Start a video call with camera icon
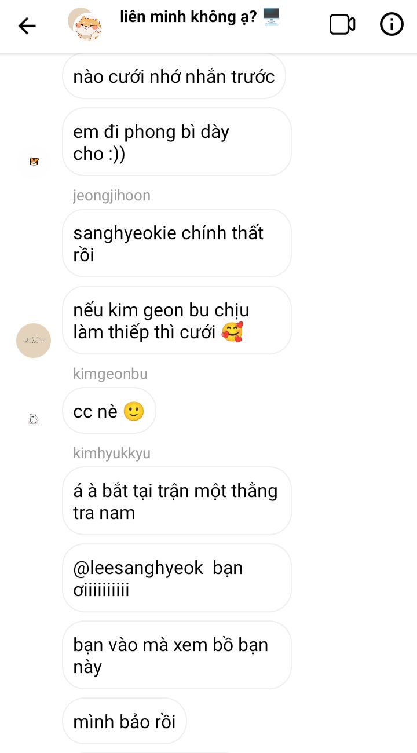Viewport: 417px width, 753px height. coord(342,24)
